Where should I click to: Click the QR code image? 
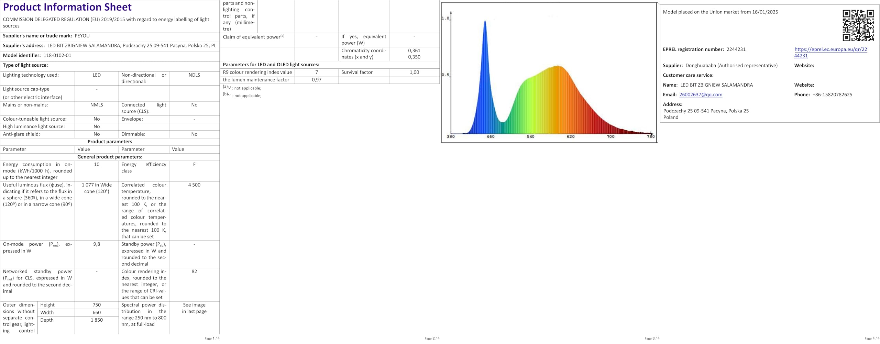coord(858,26)
